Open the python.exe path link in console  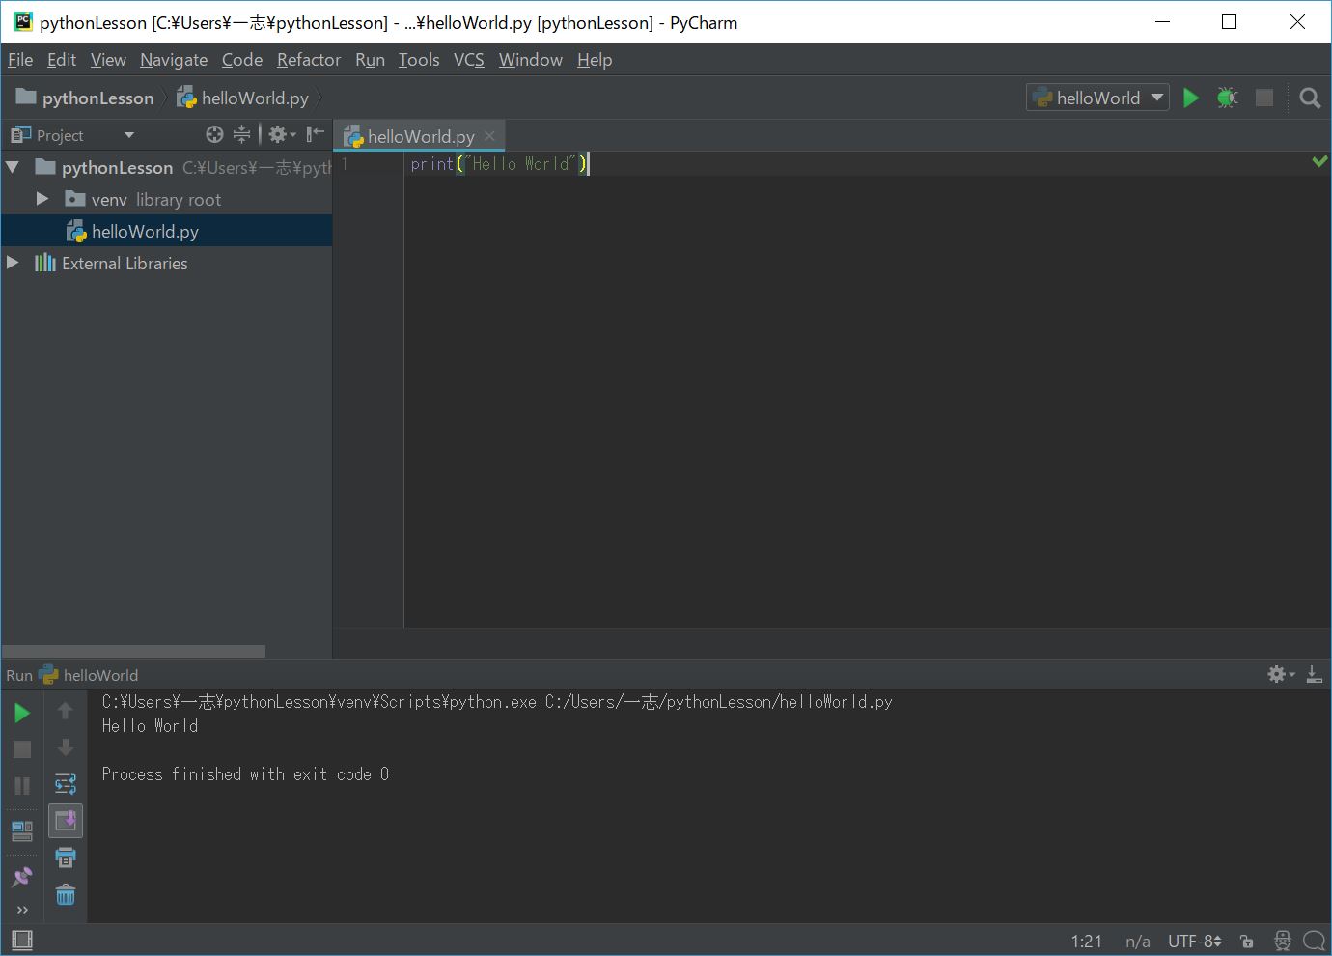click(319, 702)
